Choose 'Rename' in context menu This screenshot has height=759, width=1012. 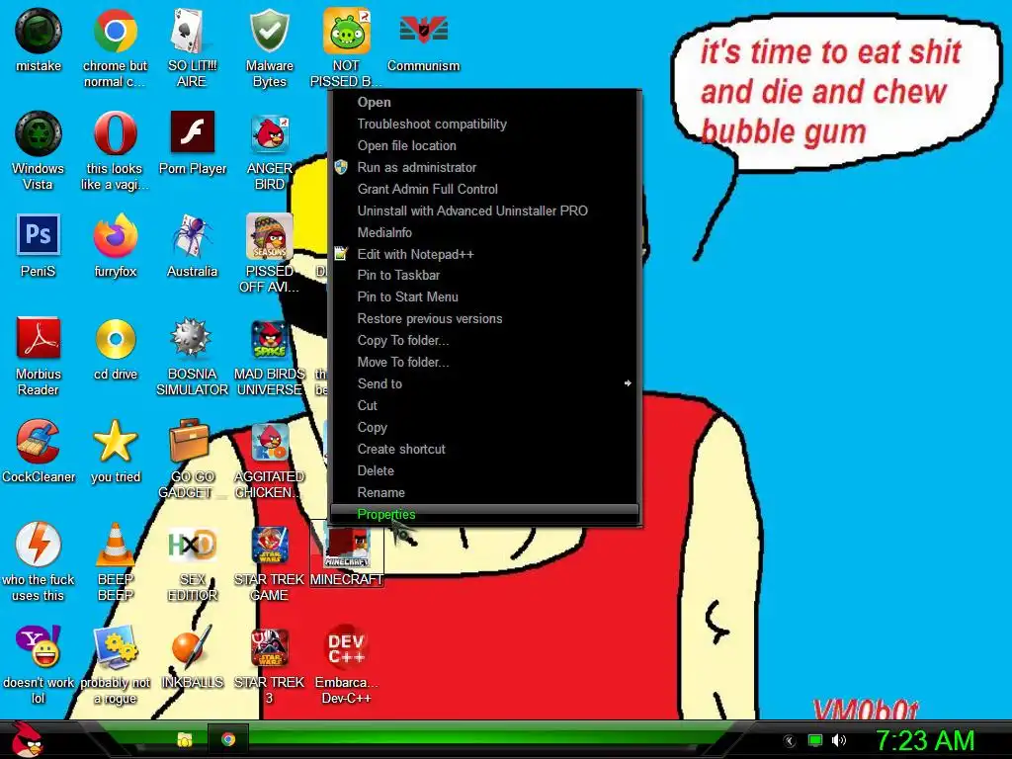[x=484, y=492]
